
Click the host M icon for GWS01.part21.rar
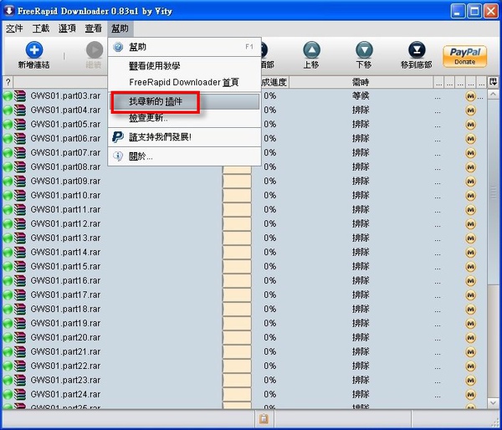pos(470,352)
